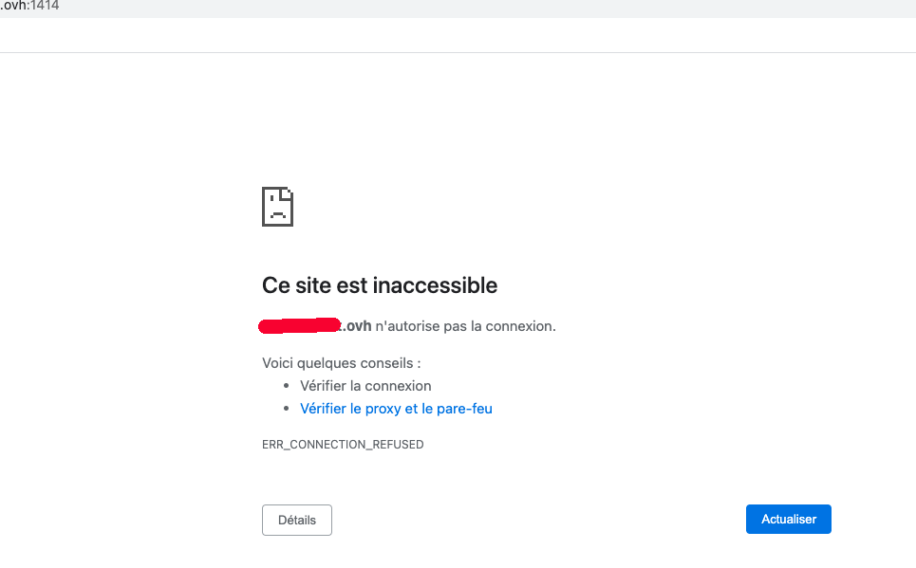
Task: Click the .ovh text in the address bar
Action: (x=13, y=6)
